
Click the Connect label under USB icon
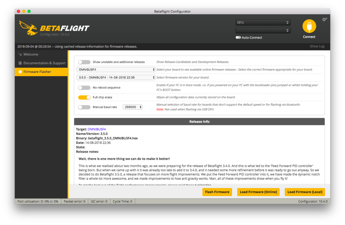point(309,37)
